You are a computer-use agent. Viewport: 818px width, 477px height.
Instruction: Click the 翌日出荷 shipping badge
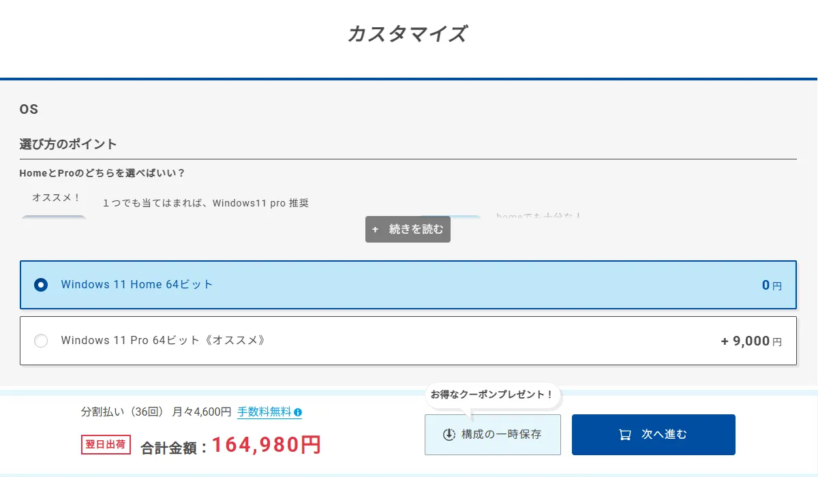[x=106, y=444]
